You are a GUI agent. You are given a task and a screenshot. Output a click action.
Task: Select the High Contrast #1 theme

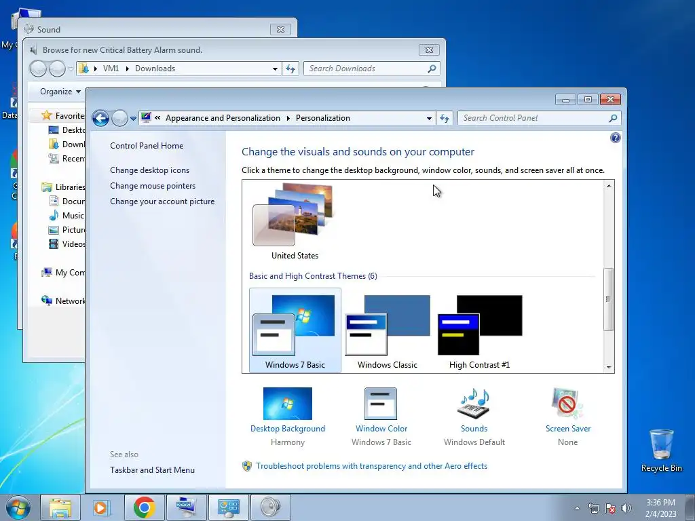click(480, 330)
